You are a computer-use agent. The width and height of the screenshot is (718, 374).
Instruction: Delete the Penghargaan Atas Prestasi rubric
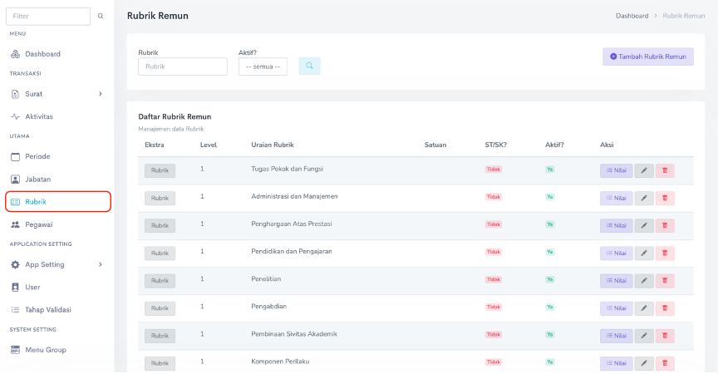(665, 225)
